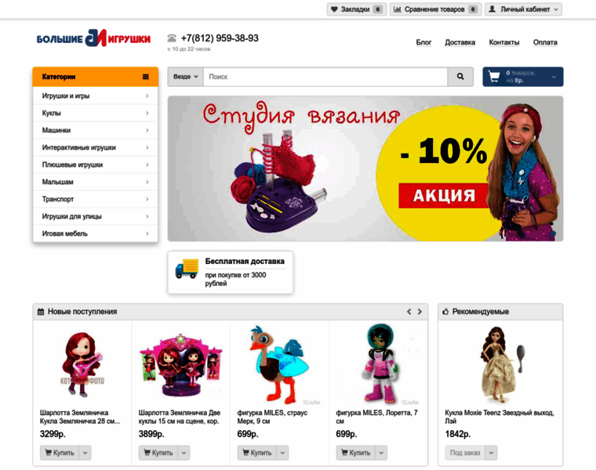Expand options arrow next to 3299р. Купить
The width and height of the screenshot is (596, 470).
pyautogui.click(x=85, y=453)
